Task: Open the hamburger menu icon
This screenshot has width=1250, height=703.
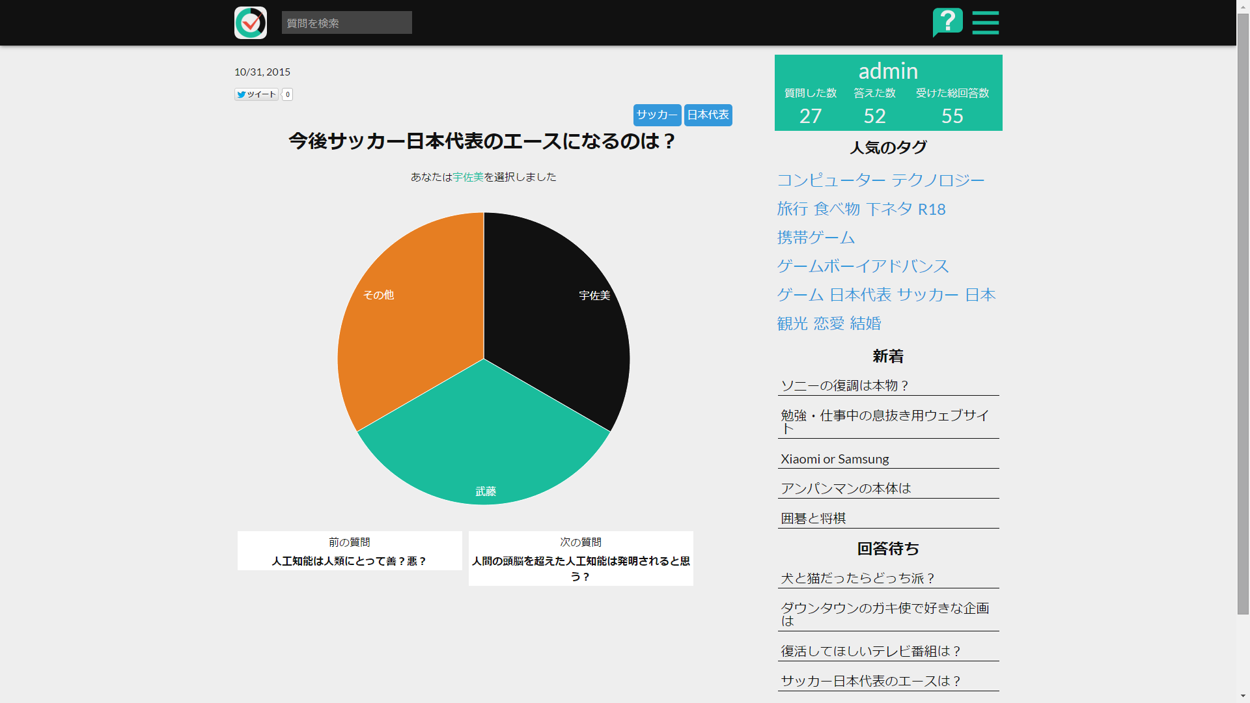Action: (985, 23)
